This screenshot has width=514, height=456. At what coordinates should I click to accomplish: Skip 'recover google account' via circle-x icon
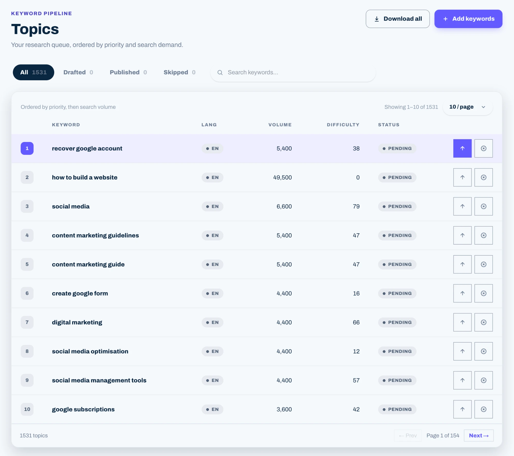pos(483,148)
